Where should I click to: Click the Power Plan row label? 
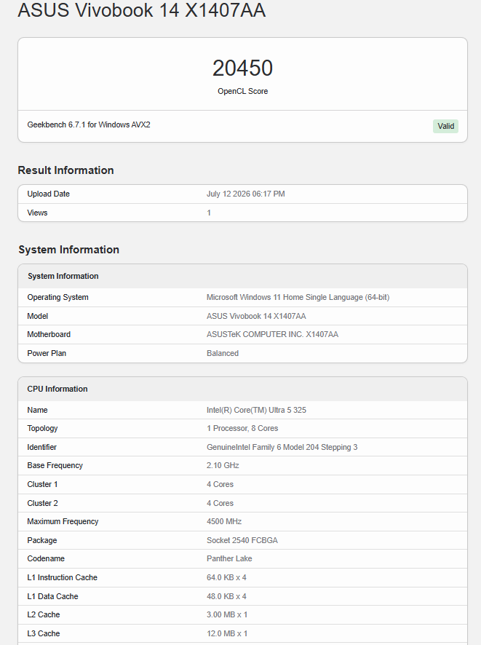pyautogui.click(x=47, y=353)
